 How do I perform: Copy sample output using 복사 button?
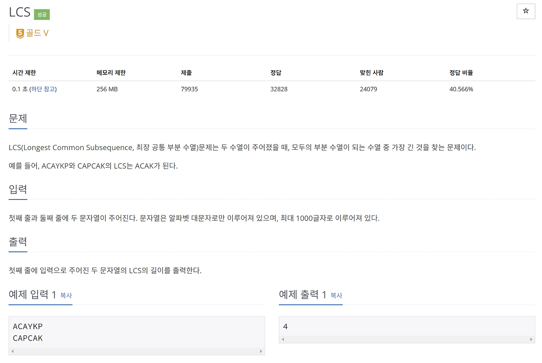(336, 296)
